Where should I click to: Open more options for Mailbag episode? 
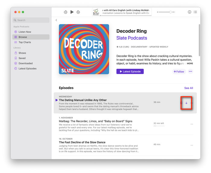[192, 124]
